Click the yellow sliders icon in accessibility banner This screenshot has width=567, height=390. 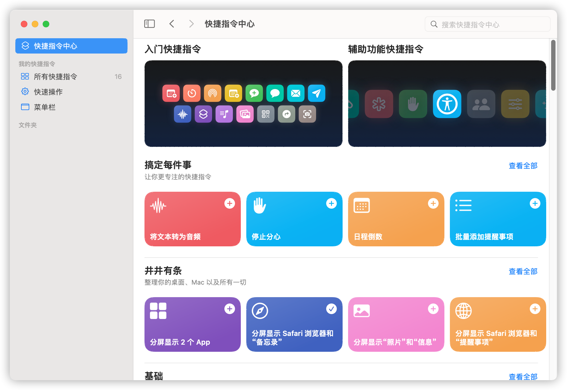515,104
